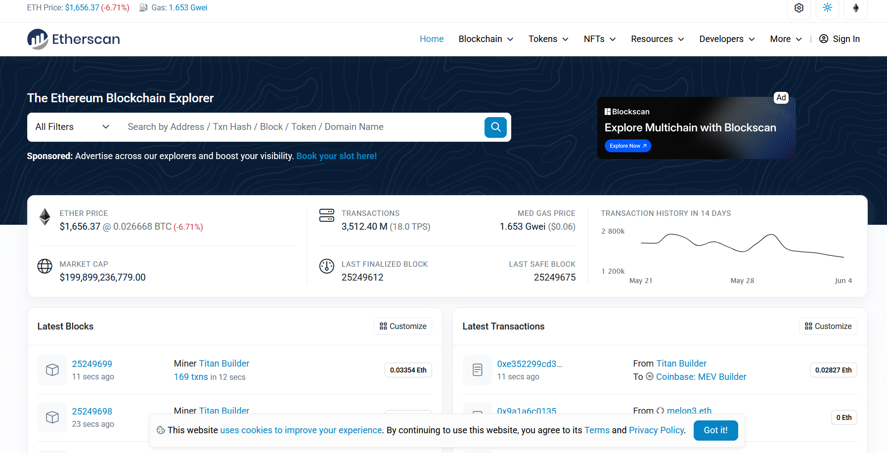Open transaction 0x9a1a6c0135
The width and height of the screenshot is (887, 453).
point(527,411)
